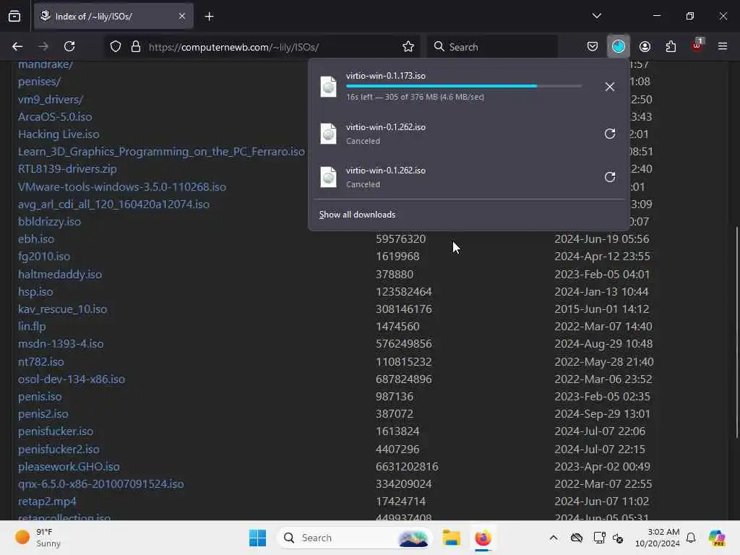Reload the current page
Screen dimensions: 740x555
tap(69, 46)
